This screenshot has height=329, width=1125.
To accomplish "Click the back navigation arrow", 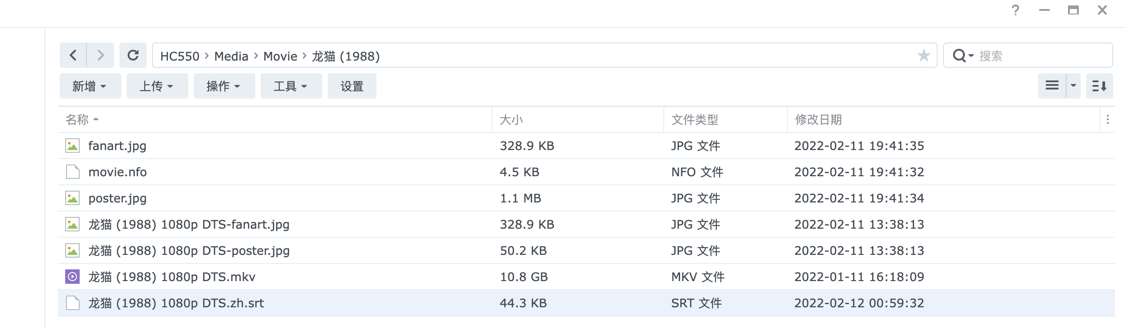I will tap(74, 55).
